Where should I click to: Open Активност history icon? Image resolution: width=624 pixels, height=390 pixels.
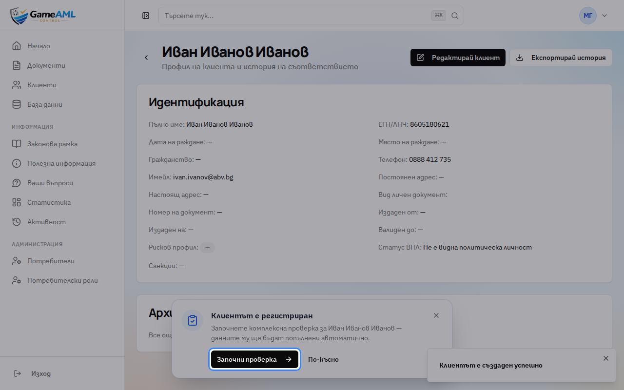coord(17,222)
